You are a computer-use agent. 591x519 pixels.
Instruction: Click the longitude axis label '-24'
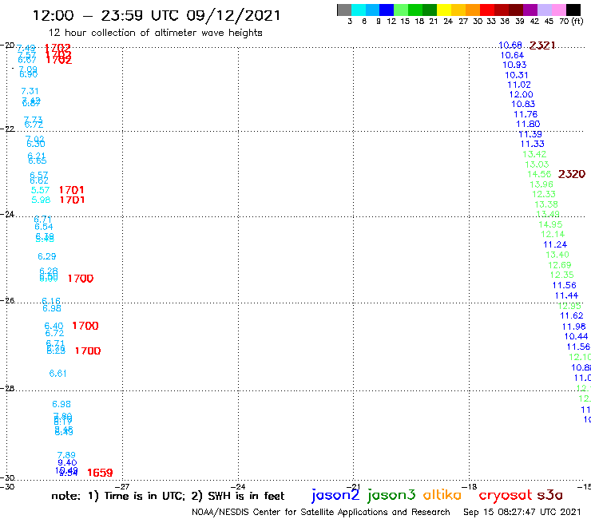(x=238, y=486)
